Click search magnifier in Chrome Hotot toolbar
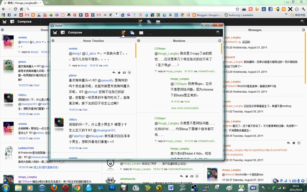Screen dimensions: 307x192 pyautogui.click(x=302, y=22)
